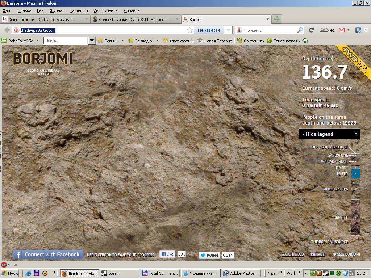Open the Privacy link
The height and width of the screenshot is (278, 371).
(x=317, y=254)
